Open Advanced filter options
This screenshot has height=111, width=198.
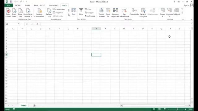pyautogui.click(x=90, y=16)
